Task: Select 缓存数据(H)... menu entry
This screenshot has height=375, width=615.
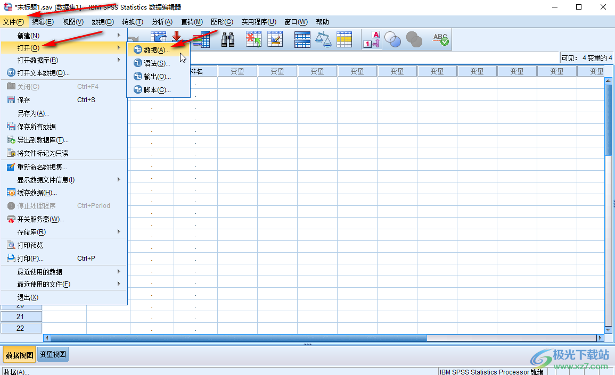Action: (64, 193)
